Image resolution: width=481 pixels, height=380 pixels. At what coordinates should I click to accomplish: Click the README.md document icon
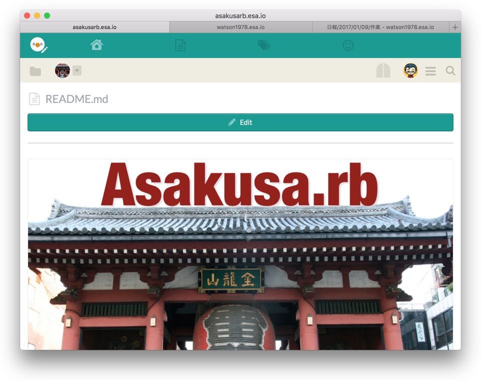[34, 99]
